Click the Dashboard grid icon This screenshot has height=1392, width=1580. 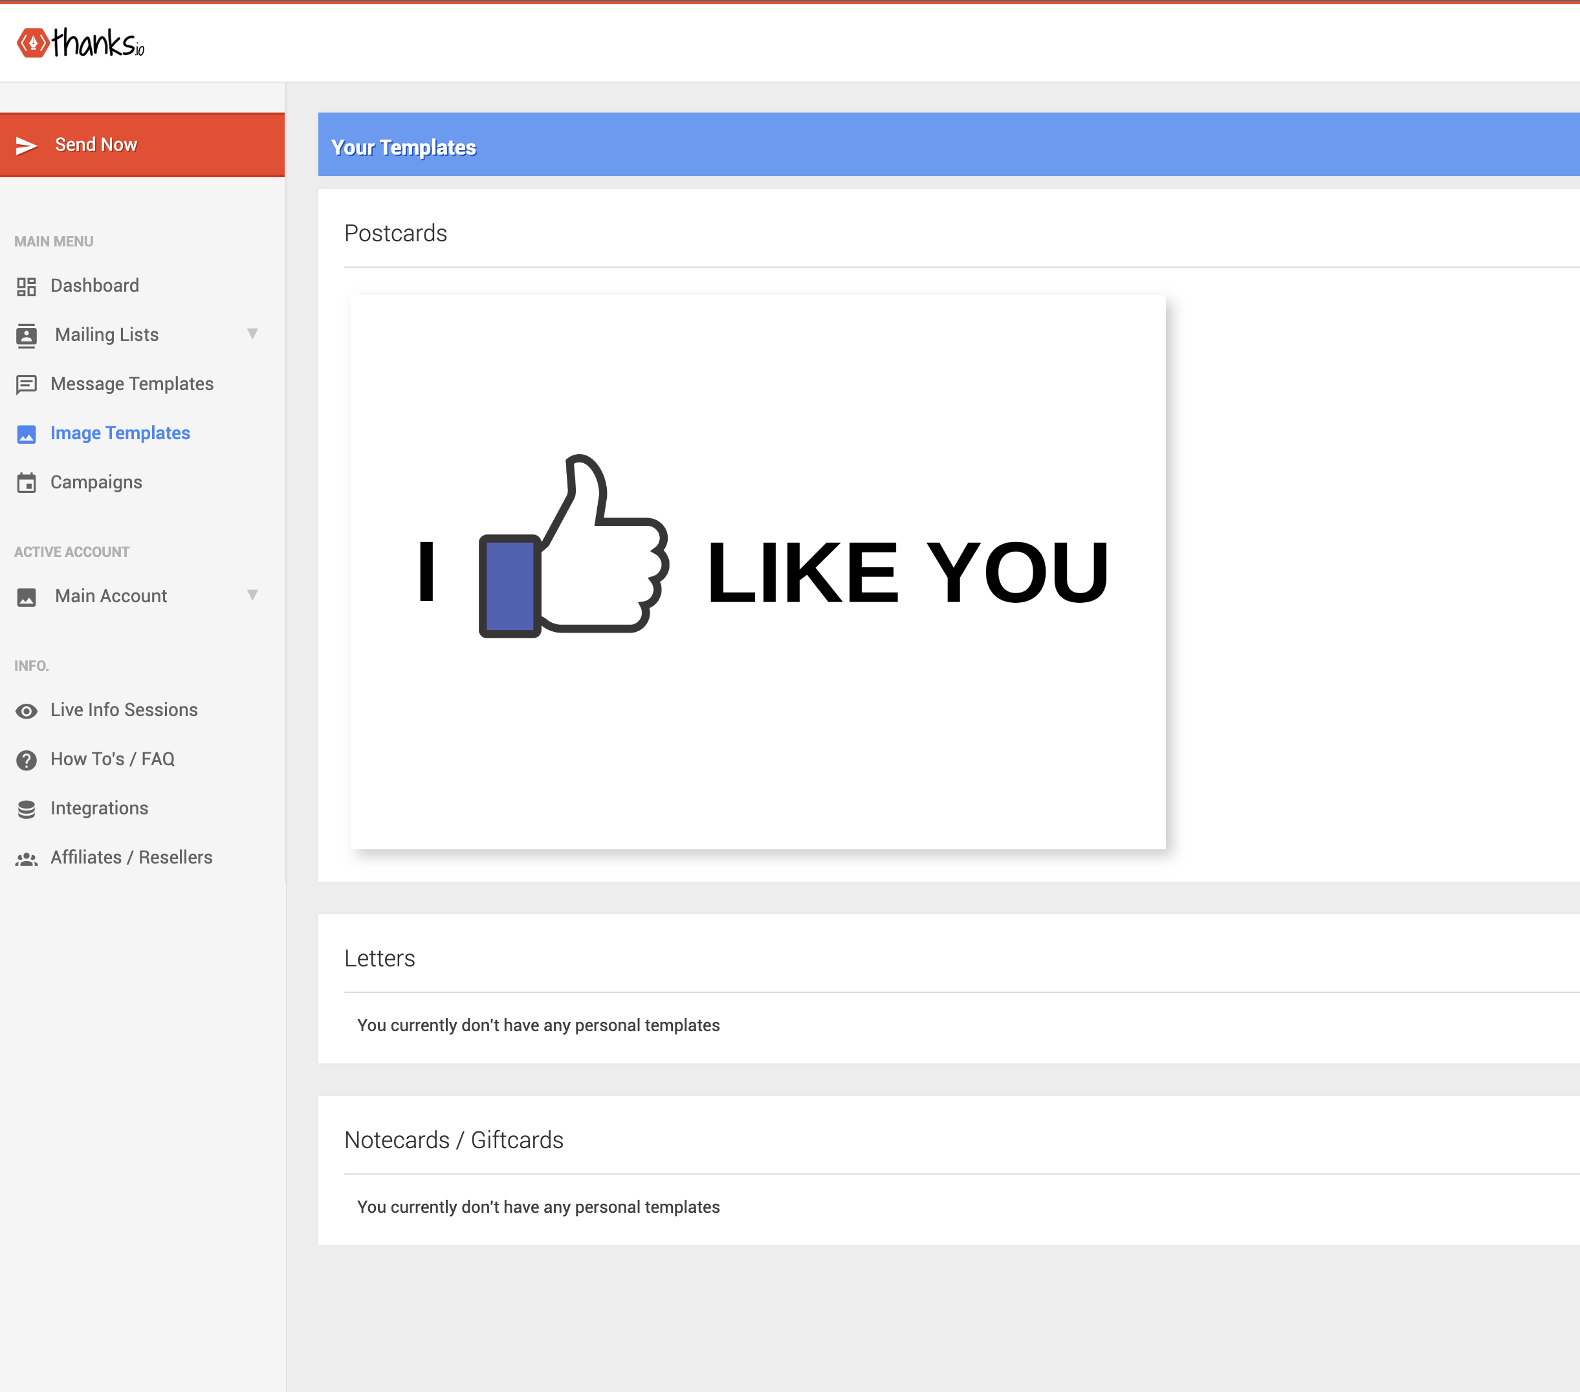[x=27, y=287]
